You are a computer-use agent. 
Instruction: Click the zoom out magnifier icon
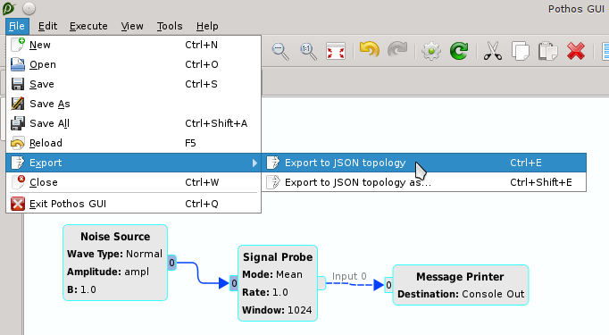tap(280, 51)
